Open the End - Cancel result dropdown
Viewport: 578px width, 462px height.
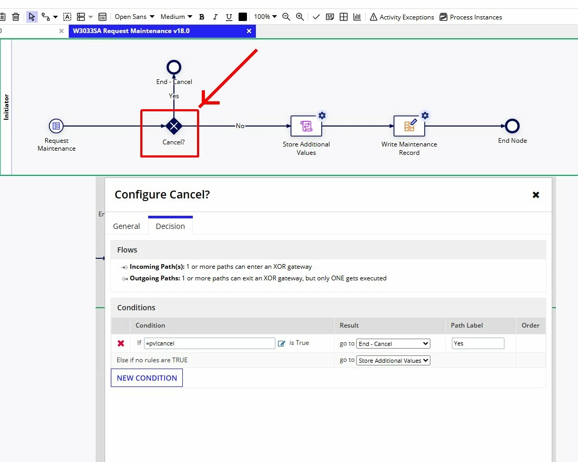(393, 343)
